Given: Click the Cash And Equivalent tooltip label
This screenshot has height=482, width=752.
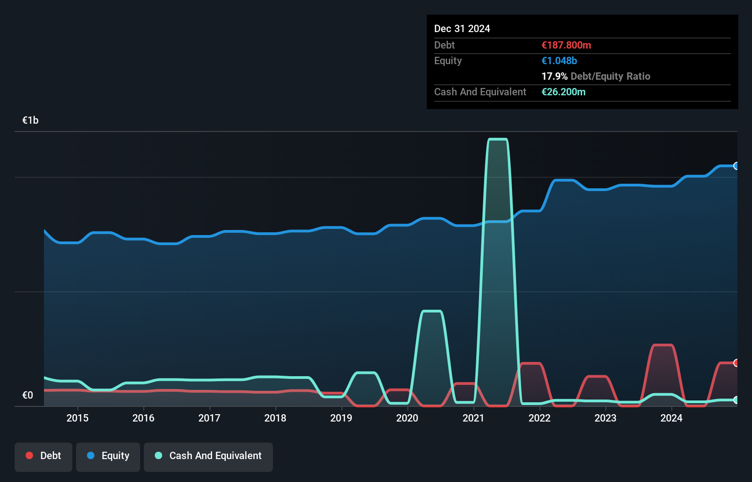Looking at the screenshot, I should tap(480, 92).
